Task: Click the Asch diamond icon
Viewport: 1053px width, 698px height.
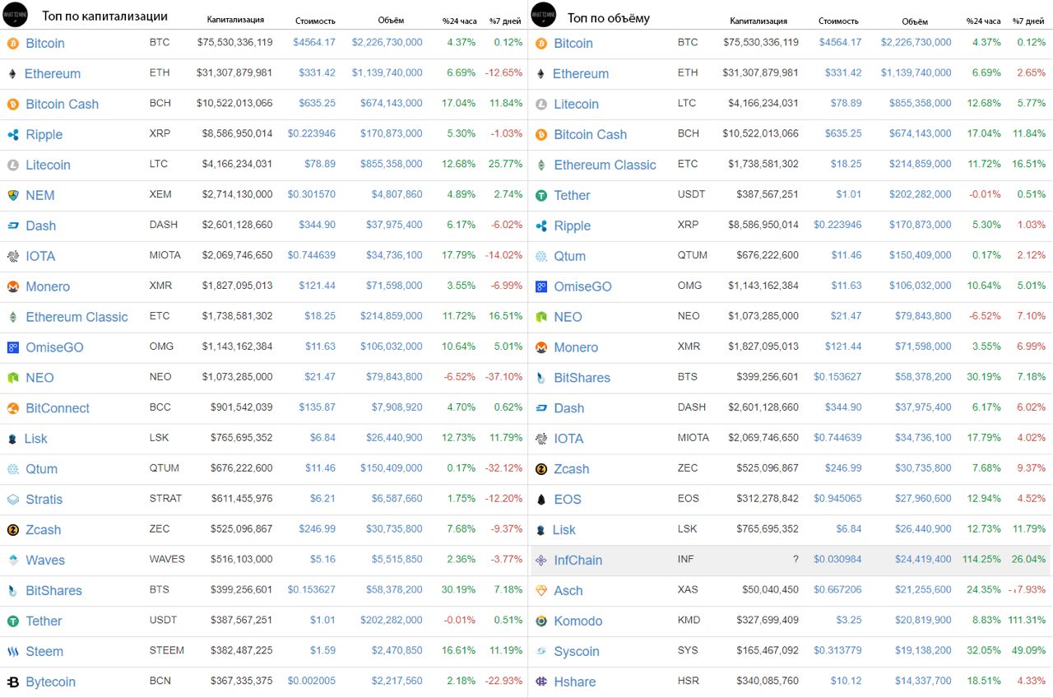Action: 541,591
